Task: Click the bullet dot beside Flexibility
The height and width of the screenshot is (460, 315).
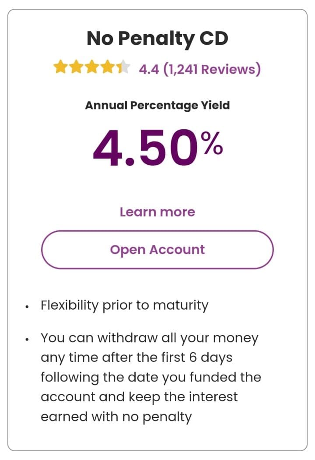Action: 27,307
